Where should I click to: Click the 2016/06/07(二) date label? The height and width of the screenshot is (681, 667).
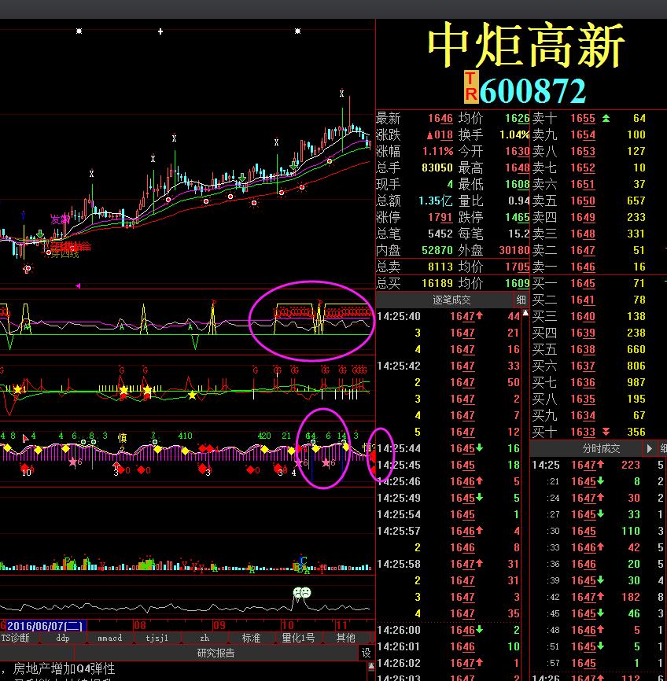click(x=45, y=626)
